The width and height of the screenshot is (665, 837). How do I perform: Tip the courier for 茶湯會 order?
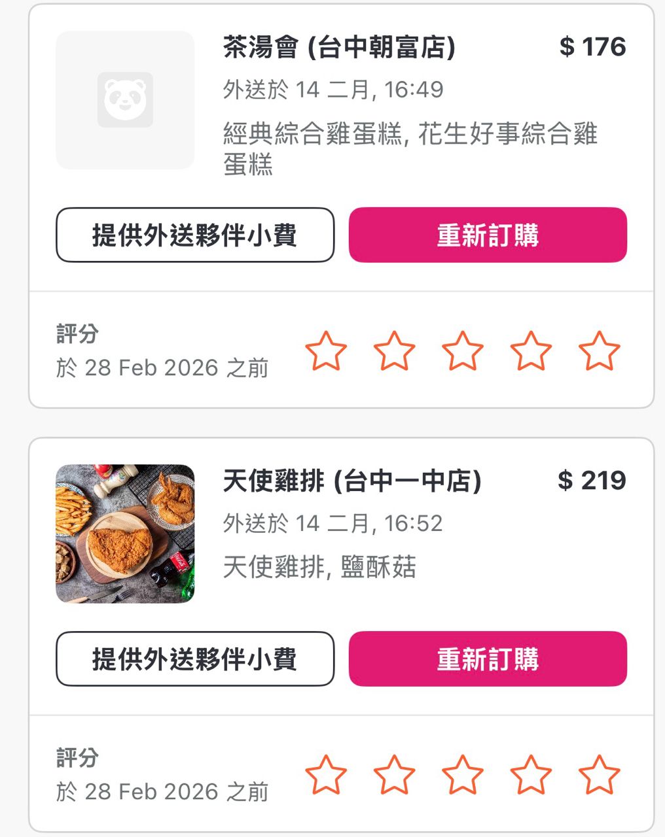click(x=195, y=235)
